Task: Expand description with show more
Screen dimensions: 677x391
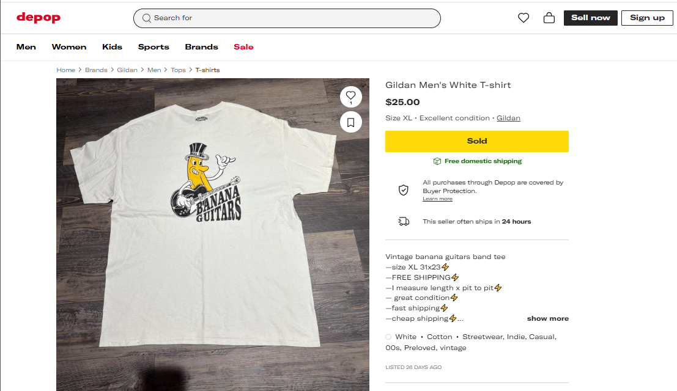Action: point(547,318)
